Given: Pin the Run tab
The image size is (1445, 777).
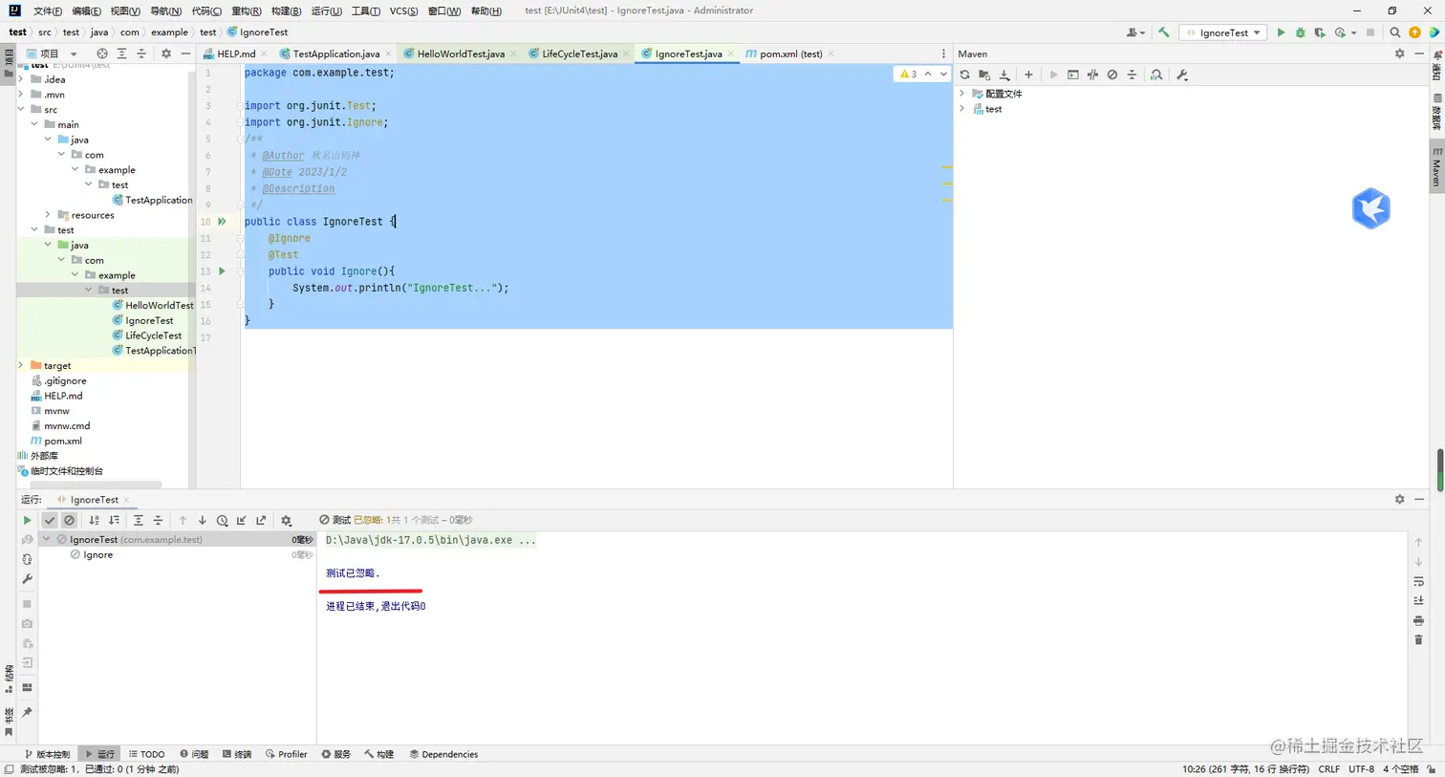Looking at the screenshot, I should coord(27,712).
